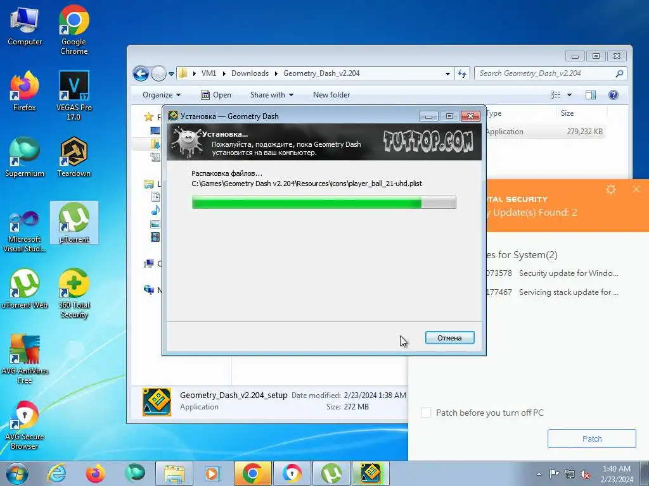Select VEGAS Pro 17.0 desktop shortcut
The width and height of the screenshot is (649, 486).
(x=74, y=96)
